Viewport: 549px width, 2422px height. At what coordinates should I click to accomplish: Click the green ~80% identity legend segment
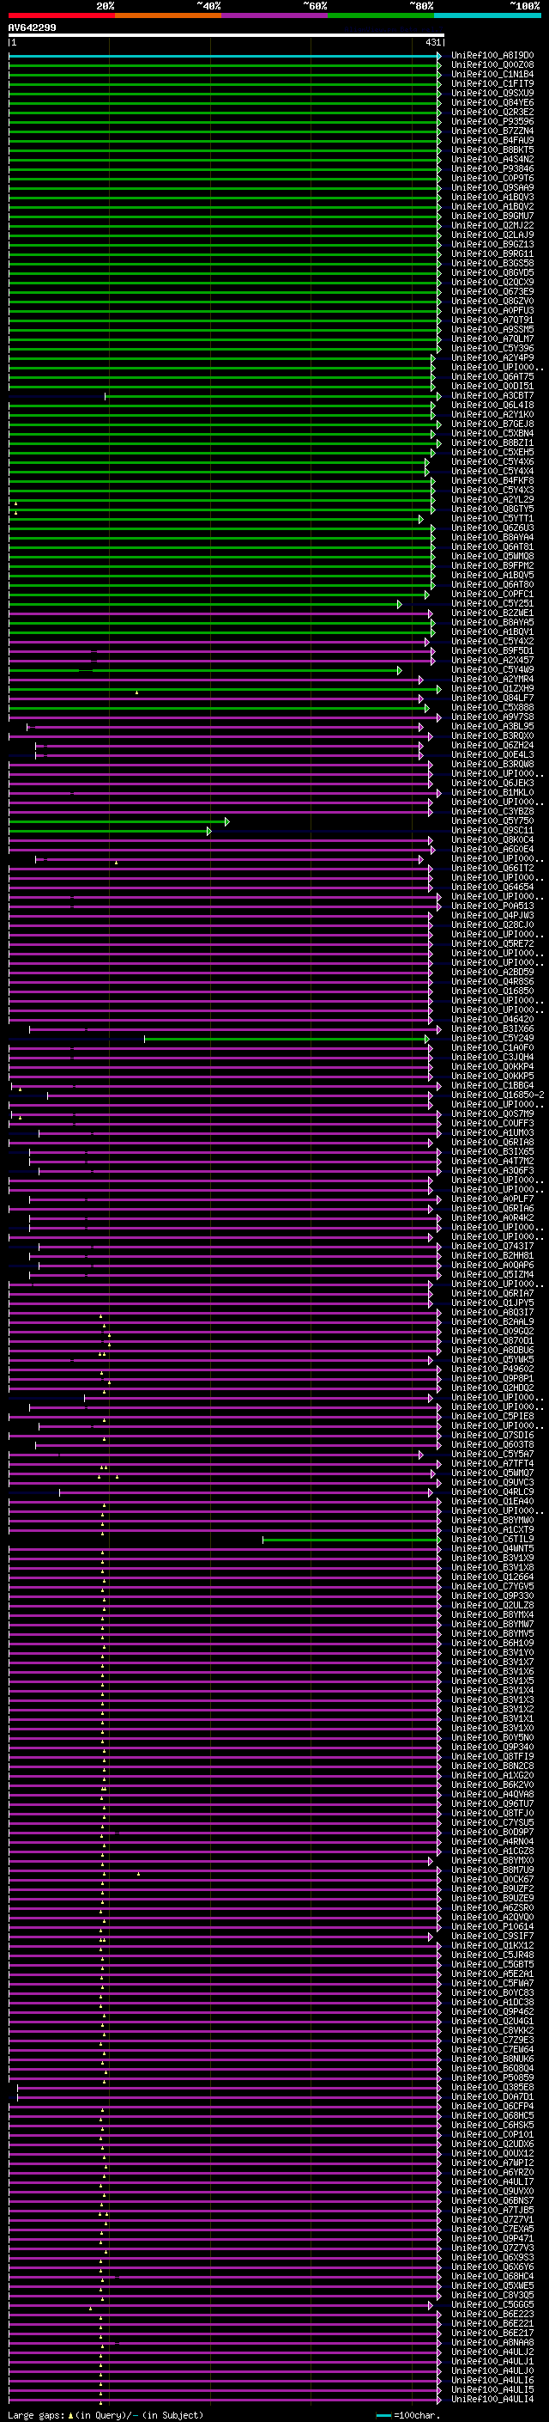coord(381,15)
